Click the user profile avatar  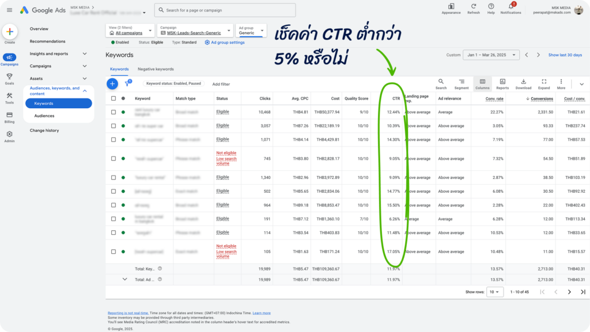click(579, 10)
